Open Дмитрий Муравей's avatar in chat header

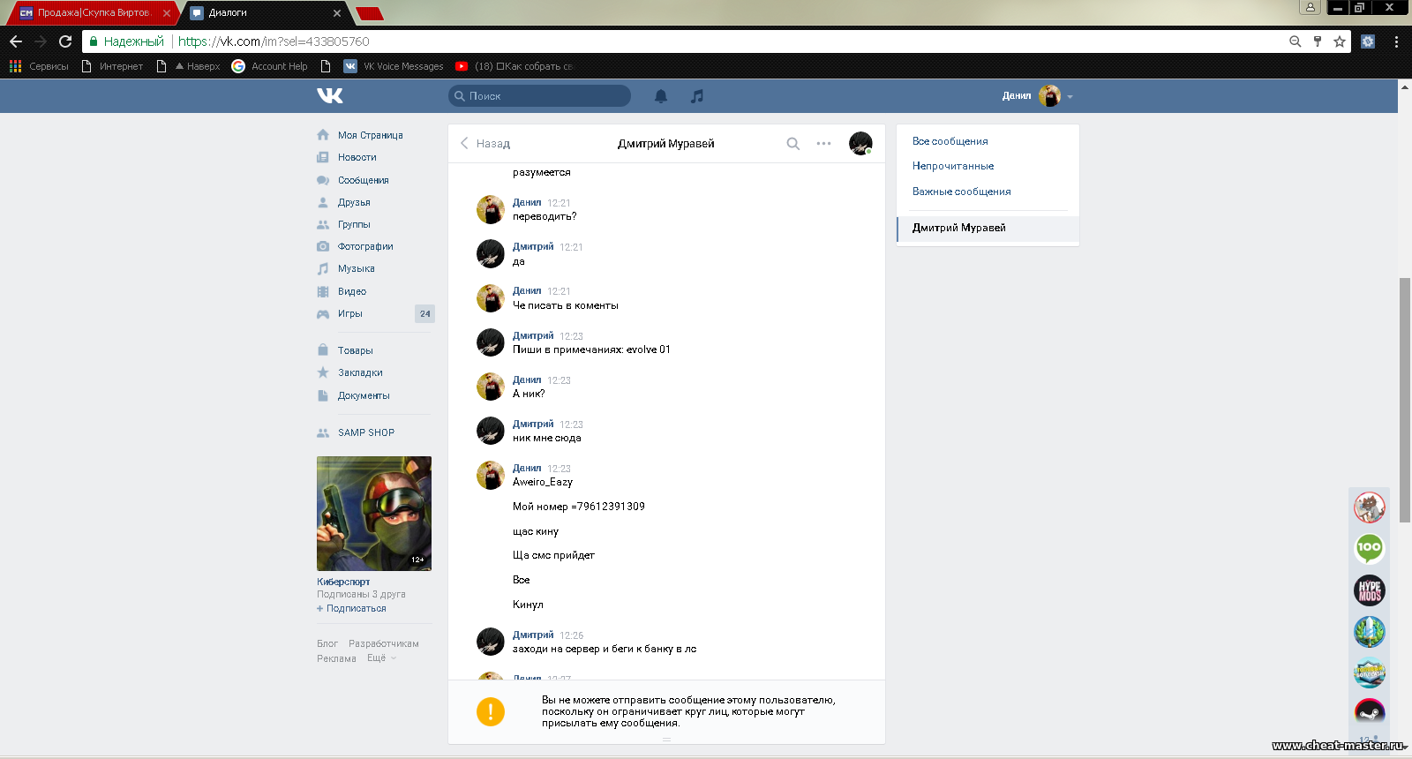coord(860,143)
